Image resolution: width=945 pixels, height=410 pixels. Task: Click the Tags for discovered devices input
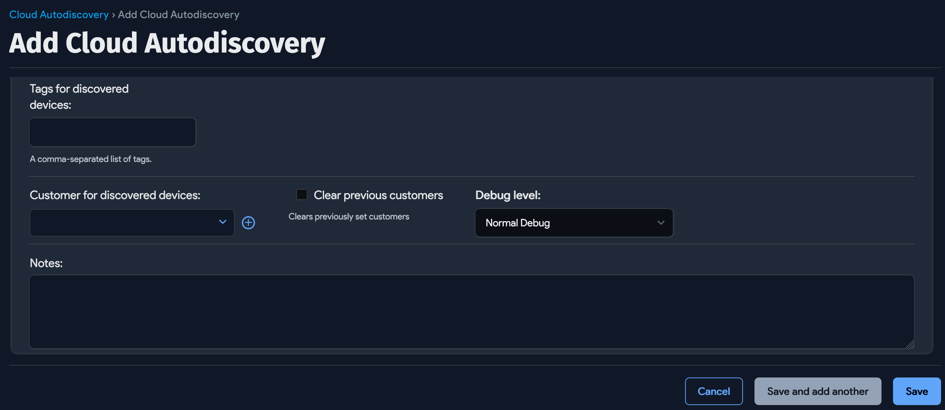112,132
